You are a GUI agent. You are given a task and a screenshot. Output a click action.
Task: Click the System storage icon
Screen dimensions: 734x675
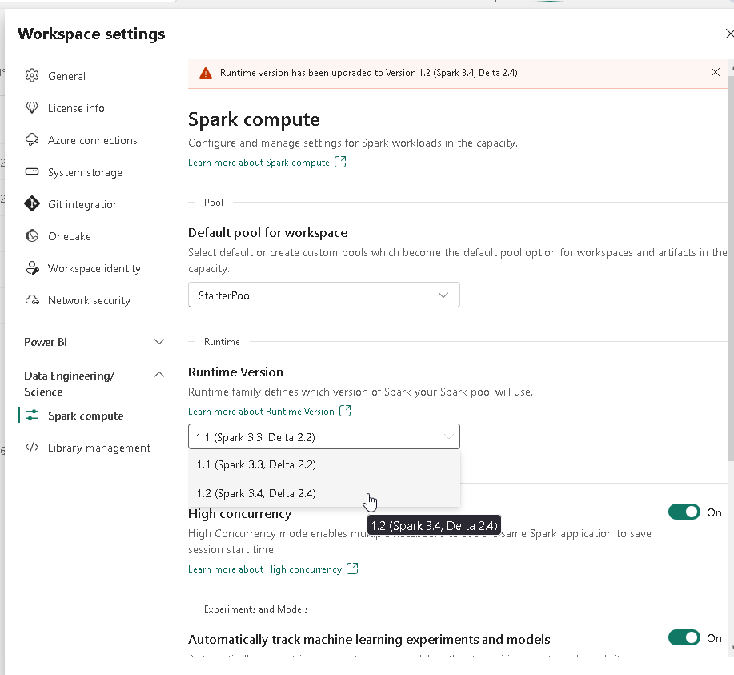pyautogui.click(x=32, y=172)
